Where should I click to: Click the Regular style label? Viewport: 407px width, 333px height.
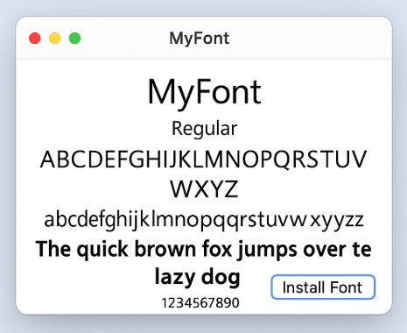(204, 129)
